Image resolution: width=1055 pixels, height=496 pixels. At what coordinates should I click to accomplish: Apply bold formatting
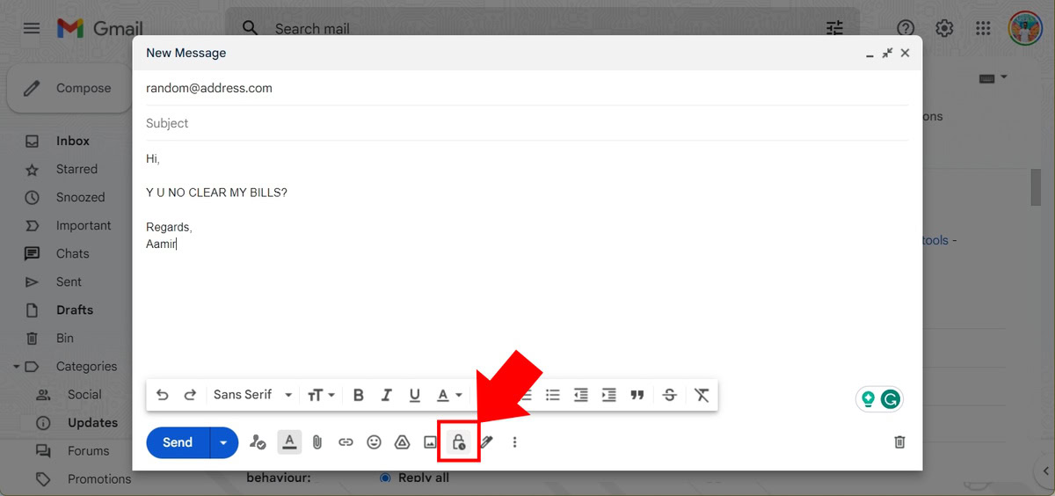click(x=358, y=395)
